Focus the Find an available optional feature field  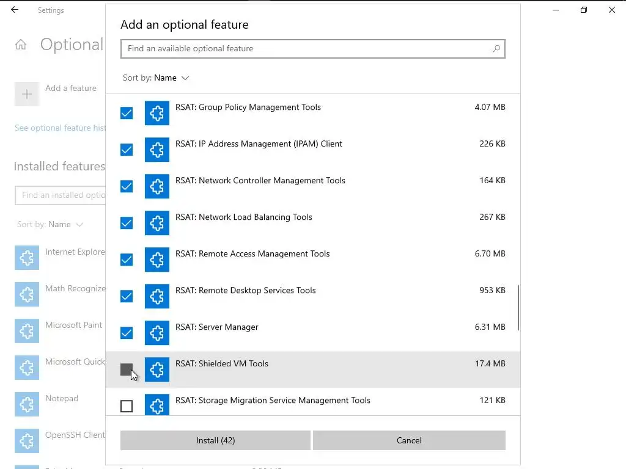point(306,49)
